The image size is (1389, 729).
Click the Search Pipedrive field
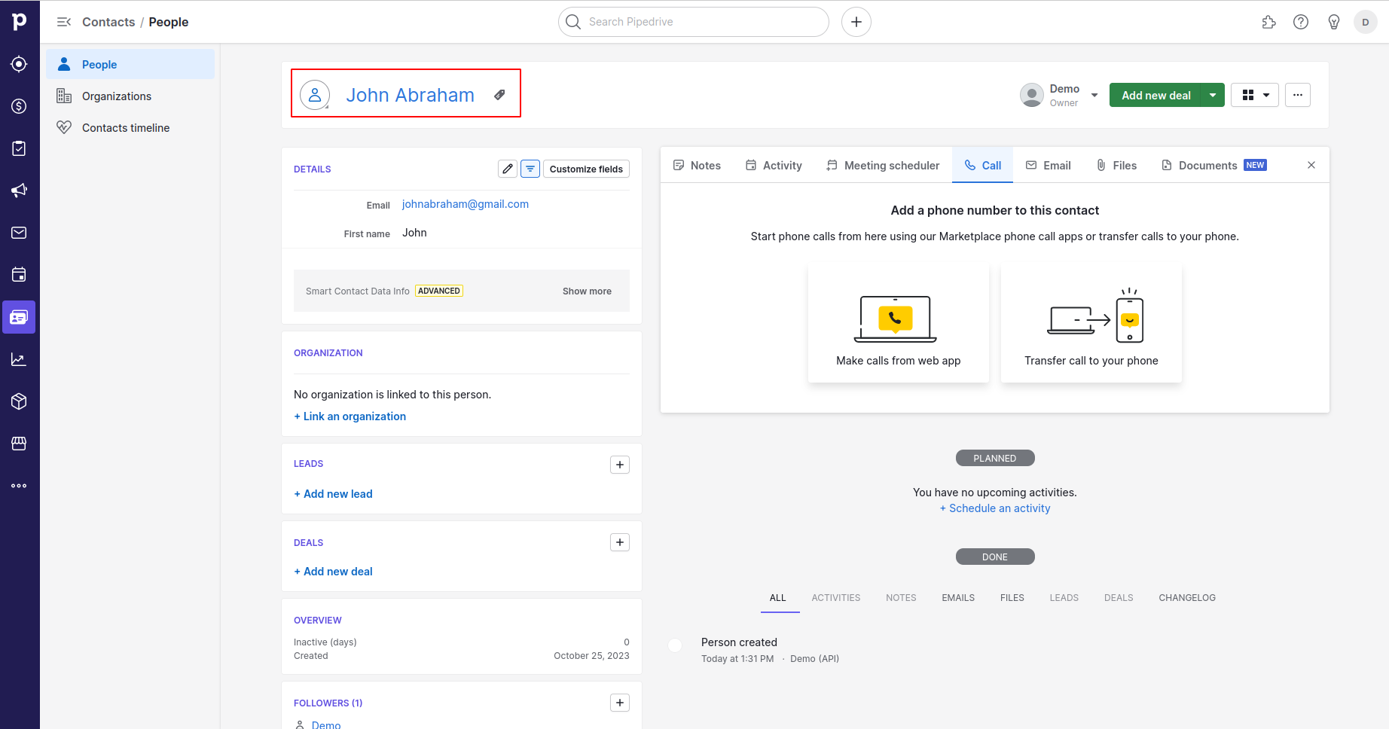point(693,22)
